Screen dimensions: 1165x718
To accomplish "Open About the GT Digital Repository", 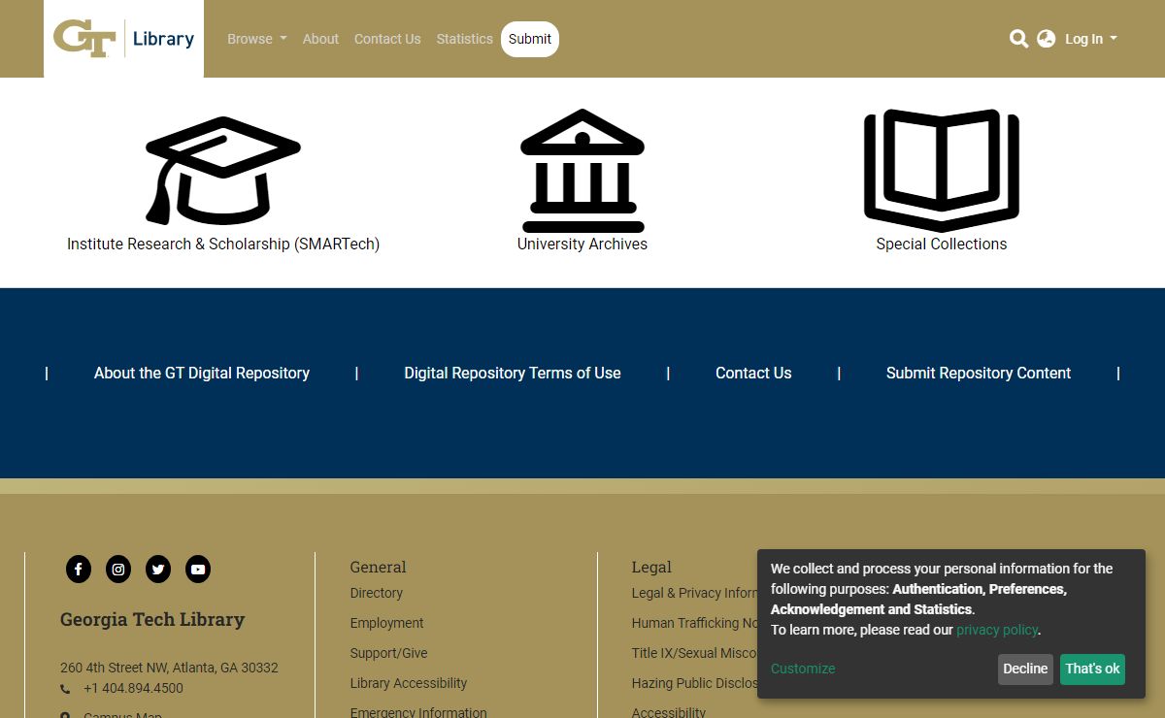I will click(202, 373).
